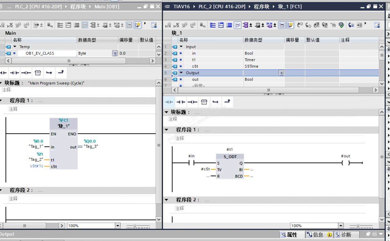Click the 程序块 breadcrumb in FC1 title bar

(x=261, y=6)
